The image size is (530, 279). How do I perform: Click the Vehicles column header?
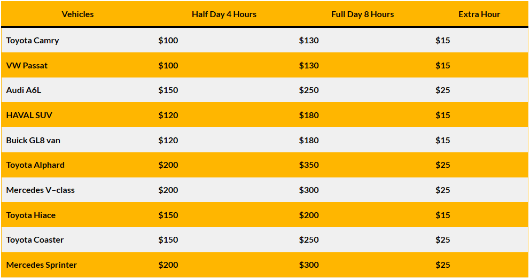coord(78,14)
